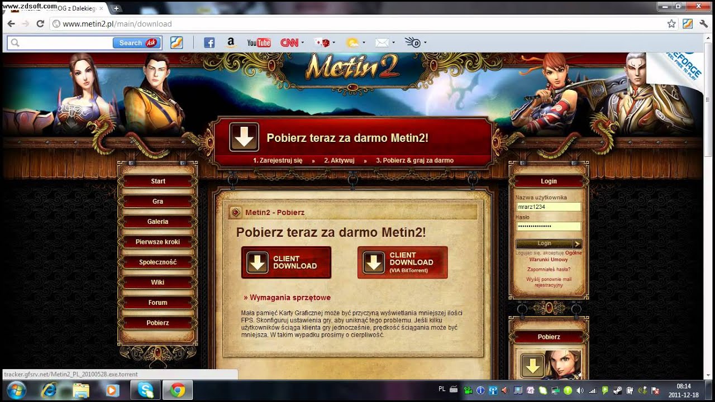Click the CNN toolbar icon
Image resolution: width=715 pixels, height=402 pixels.
(289, 43)
